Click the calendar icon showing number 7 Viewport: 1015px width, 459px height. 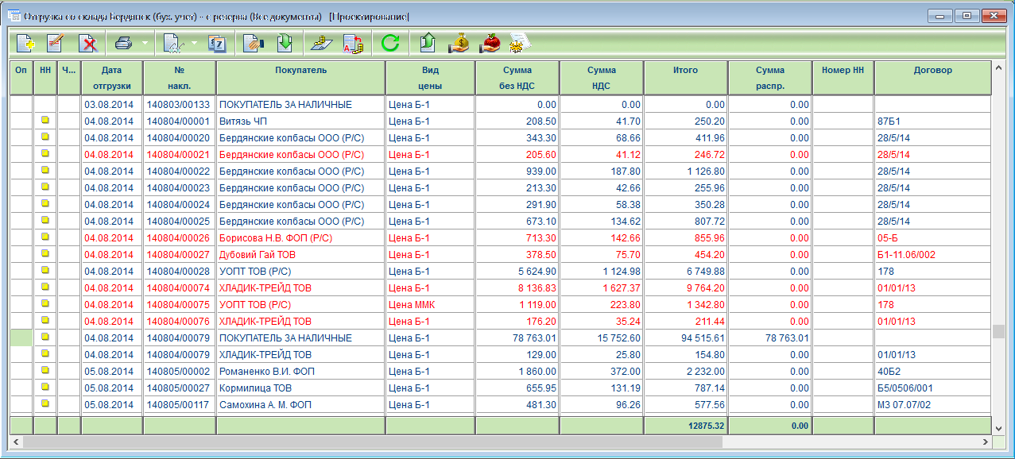(x=216, y=43)
